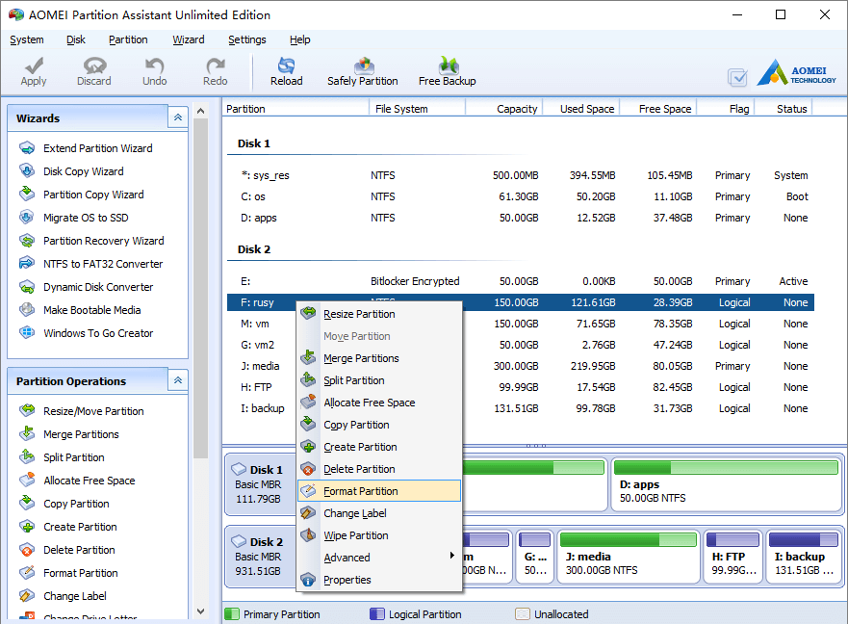Select Allocate Free Space in sidebar
Screen dimensions: 848x624
point(77,481)
